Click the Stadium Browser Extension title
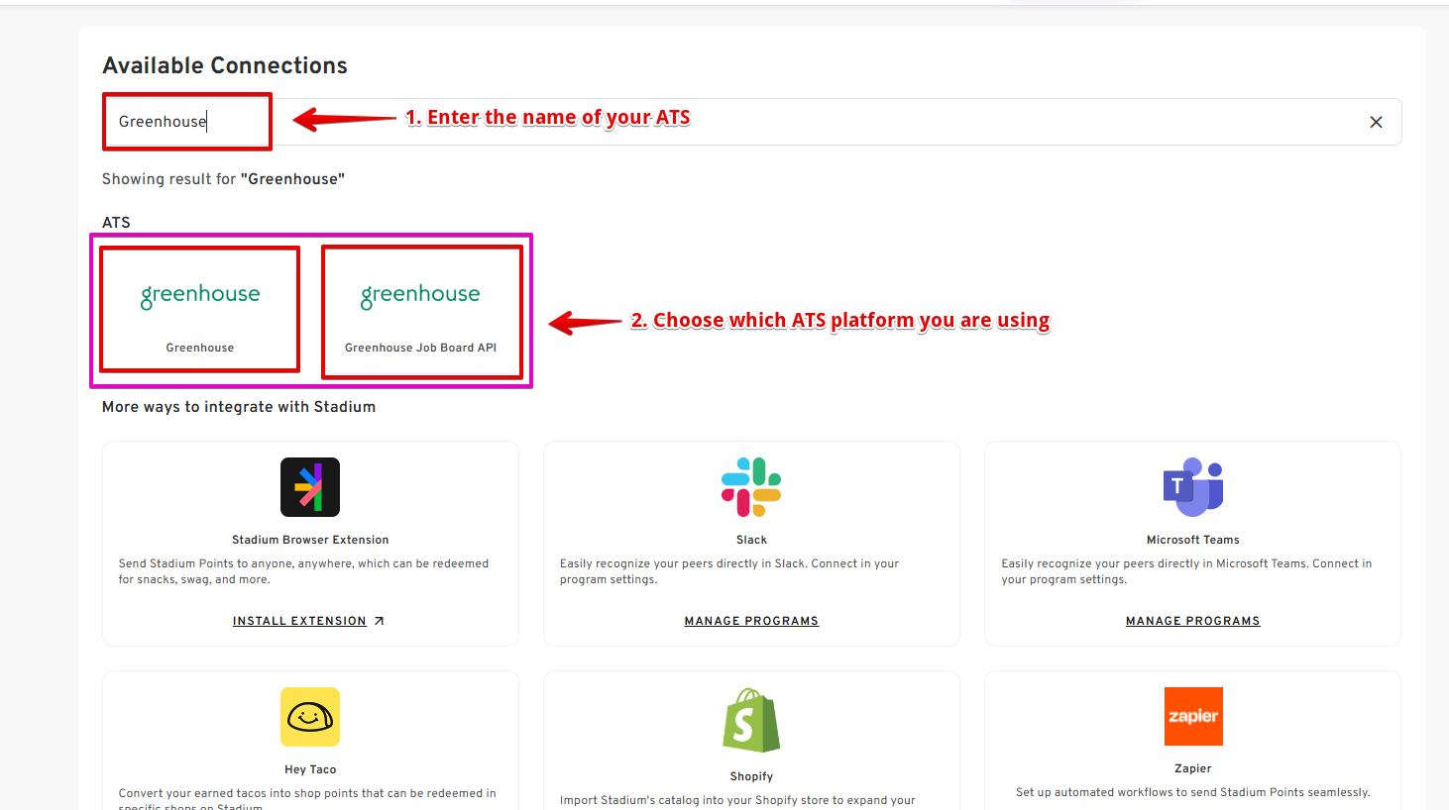 point(310,540)
